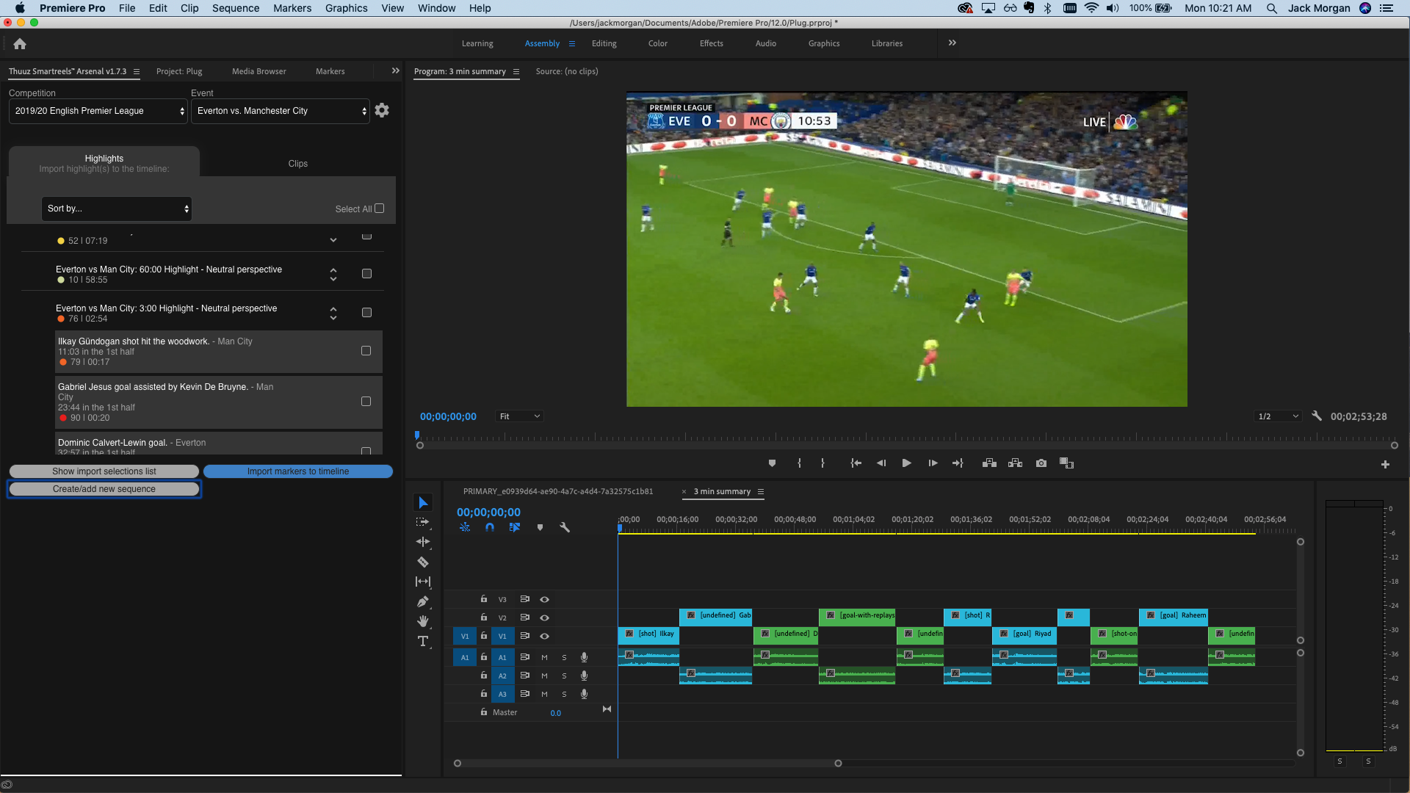1410x793 pixels.
Task: Click Import markers to timeline button
Action: tap(297, 471)
